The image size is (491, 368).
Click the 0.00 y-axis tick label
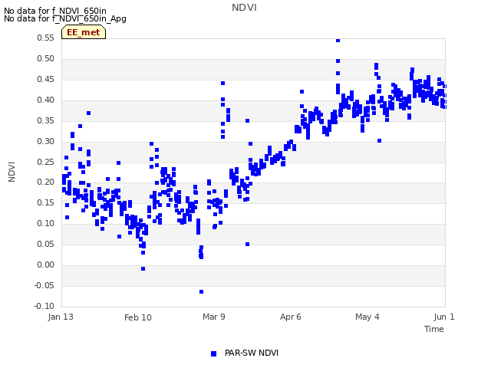[46, 264]
